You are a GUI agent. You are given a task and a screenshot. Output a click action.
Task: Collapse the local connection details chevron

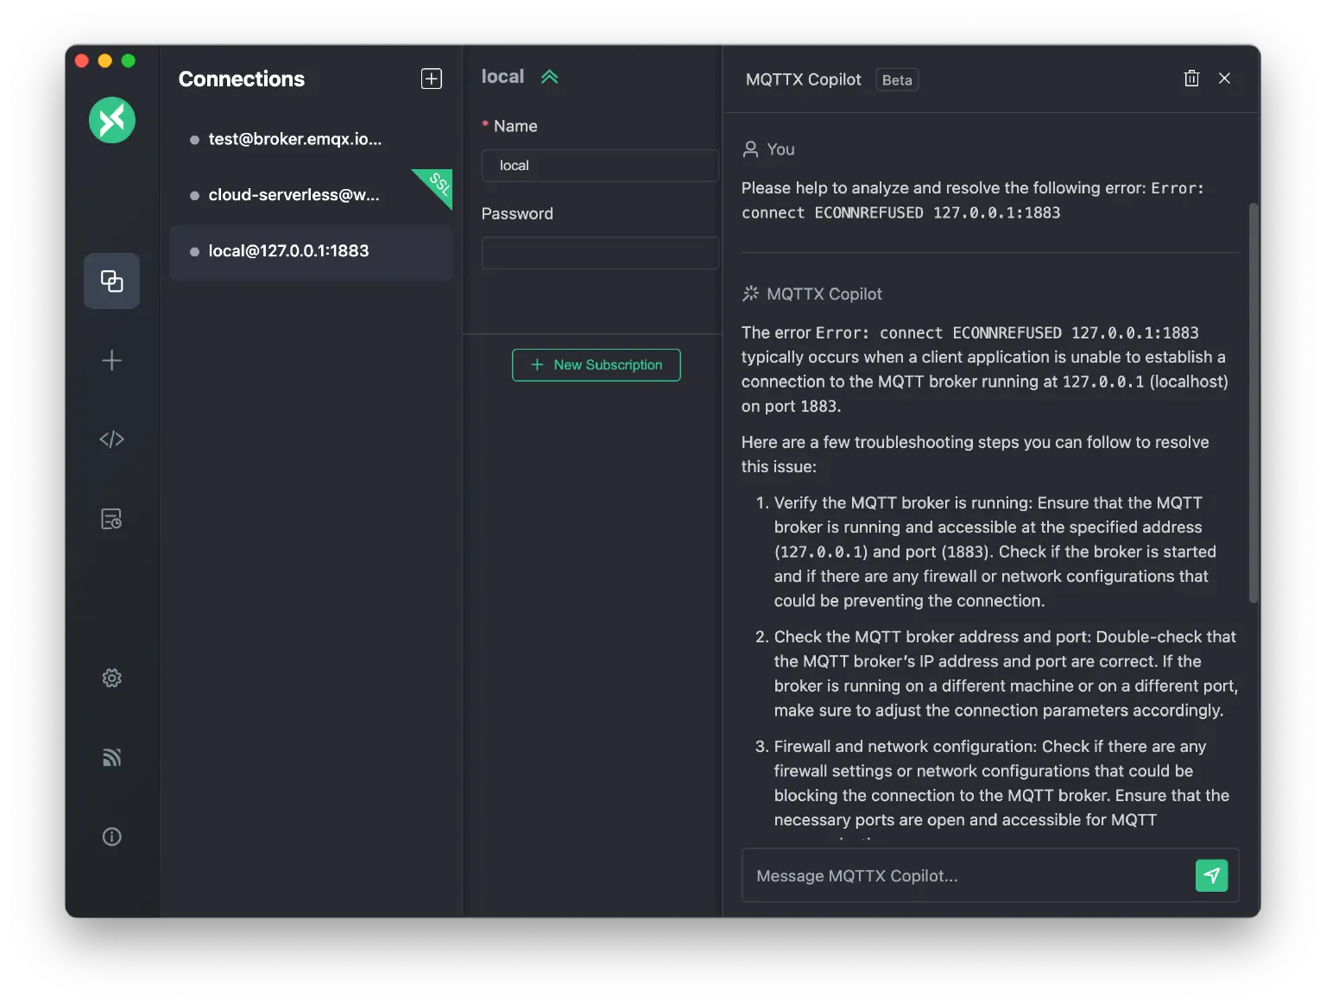click(x=549, y=77)
